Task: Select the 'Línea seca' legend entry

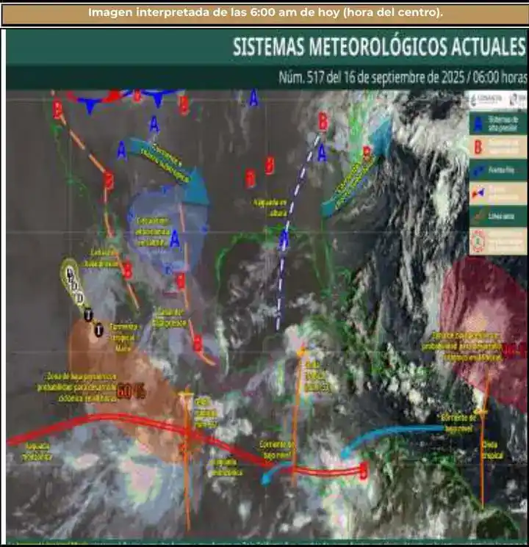Action: point(497,216)
